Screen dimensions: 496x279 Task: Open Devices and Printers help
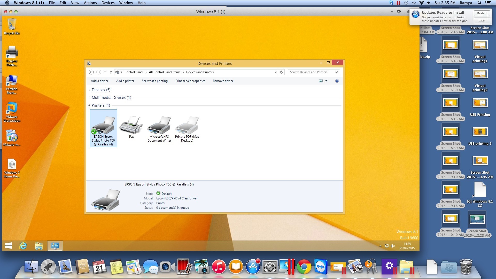(337, 81)
